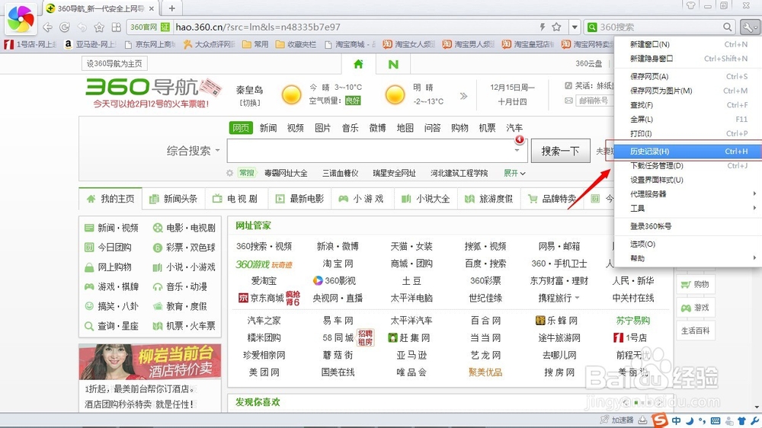
Task: Open 360云盘 link
Action: coord(588,64)
